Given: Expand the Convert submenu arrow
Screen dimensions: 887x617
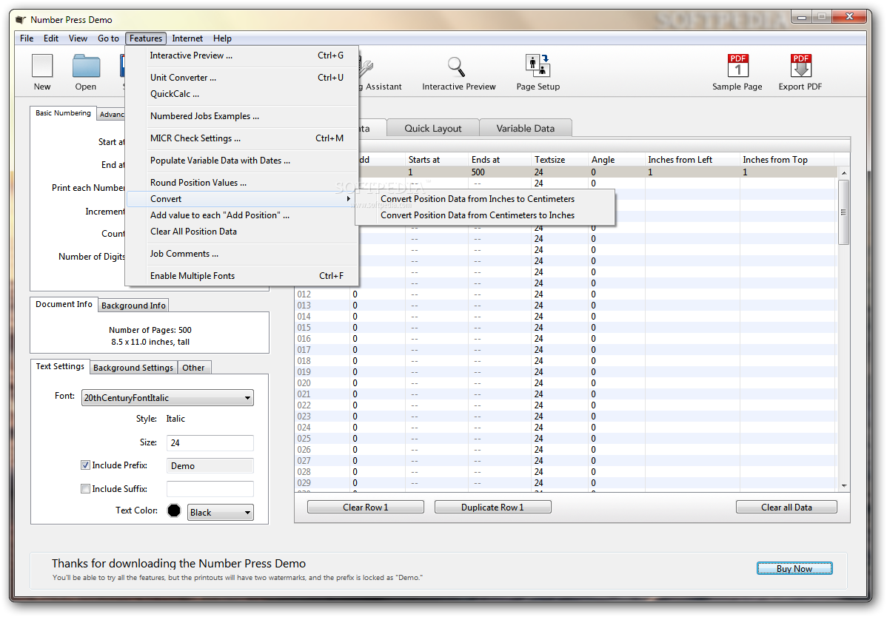Looking at the screenshot, I should click(349, 199).
